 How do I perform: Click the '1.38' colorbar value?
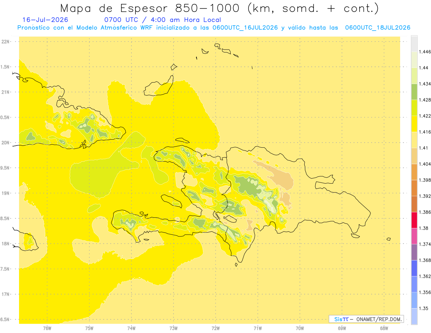coord(423,228)
